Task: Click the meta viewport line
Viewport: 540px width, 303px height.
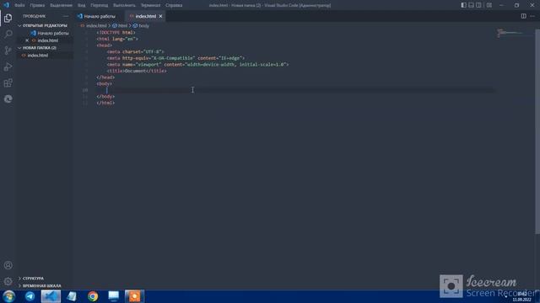Action: click(x=197, y=64)
